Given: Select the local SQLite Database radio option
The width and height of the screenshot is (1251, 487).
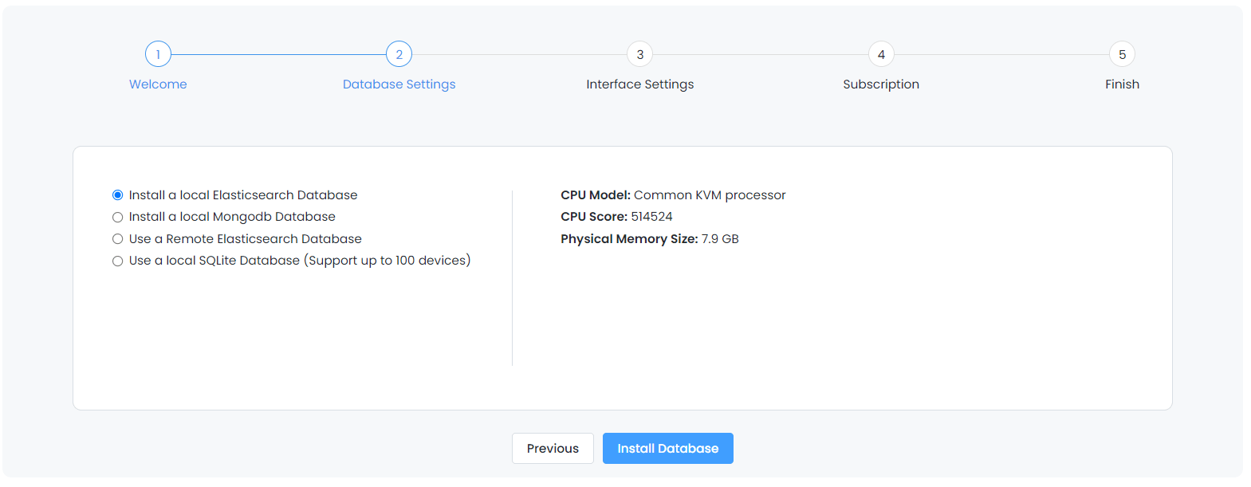Looking at the screenshot, I should [118, 261].
